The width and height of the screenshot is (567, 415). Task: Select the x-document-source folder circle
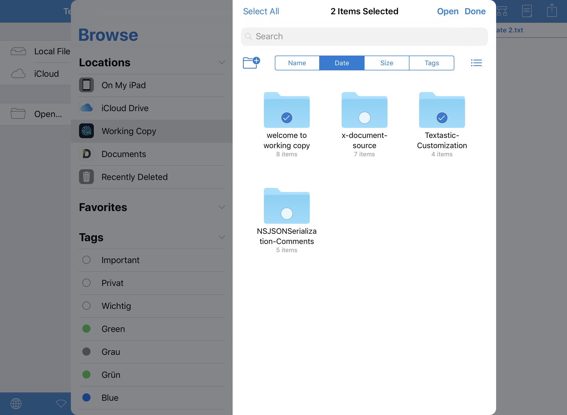click(x=365, y=118)
